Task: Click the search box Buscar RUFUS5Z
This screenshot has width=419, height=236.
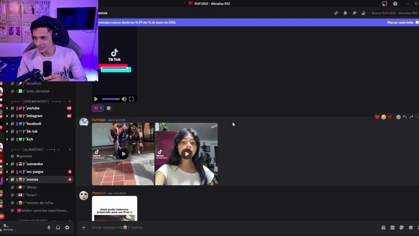Action: (394, 13)
